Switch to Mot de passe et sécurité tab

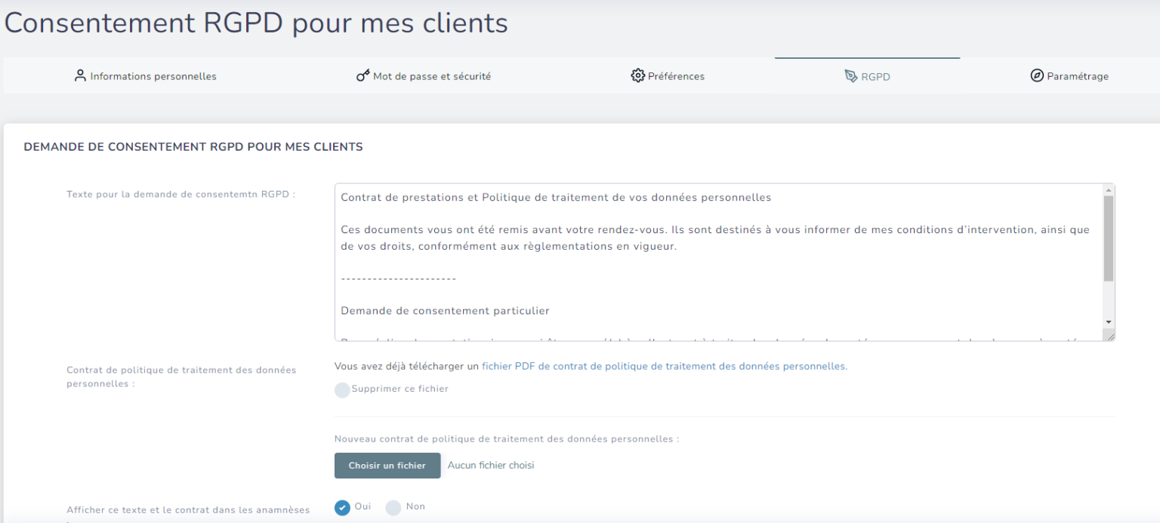[x=432, y=76]
